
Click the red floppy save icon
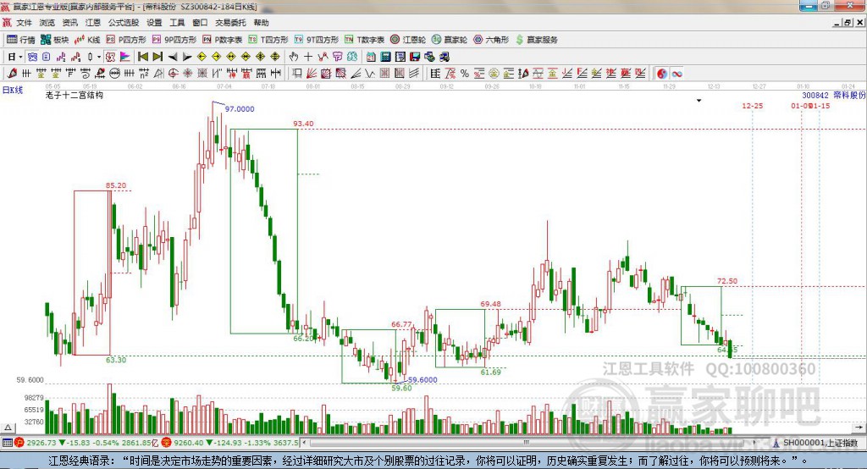415,57
